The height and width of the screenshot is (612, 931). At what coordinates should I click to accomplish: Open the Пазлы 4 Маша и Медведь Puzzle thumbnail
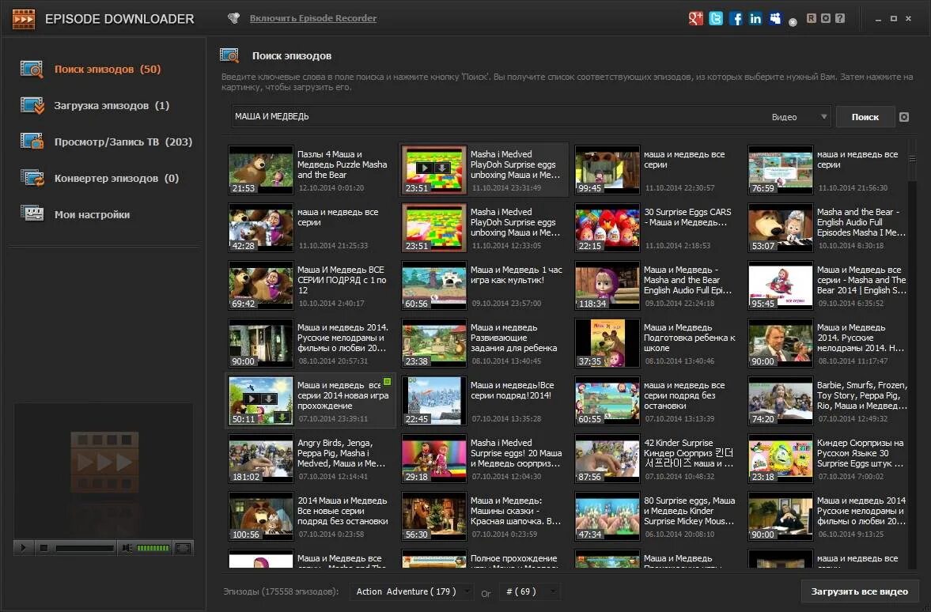click(x=261, y=170)
